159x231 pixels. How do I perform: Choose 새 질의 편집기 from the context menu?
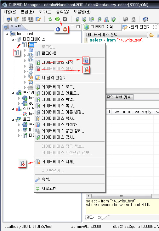pos(70,78)
